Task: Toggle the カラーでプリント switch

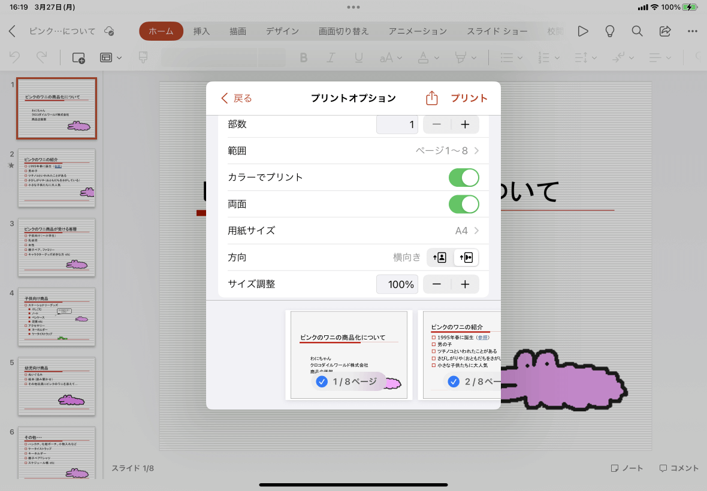Action: [x=464, y=177]
